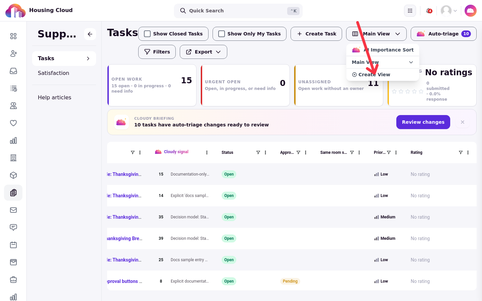This screenshot has height=301, width=482.
Task: Open Cloudy signal column options menu
Action: click(207, 153)
